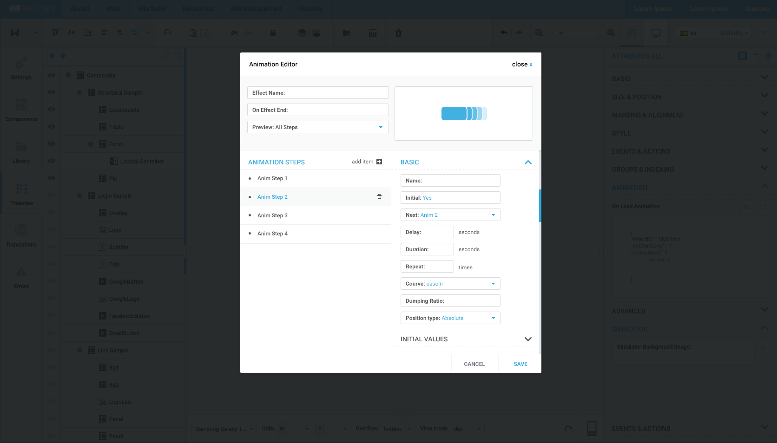Toggle visibility eye for Structural Sample

52,92
